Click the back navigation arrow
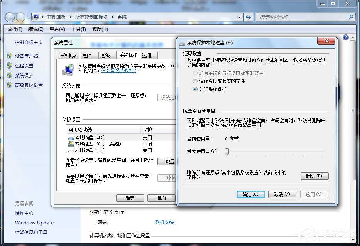This screenshot has width=360, height=246. click(x=9, y=17)
